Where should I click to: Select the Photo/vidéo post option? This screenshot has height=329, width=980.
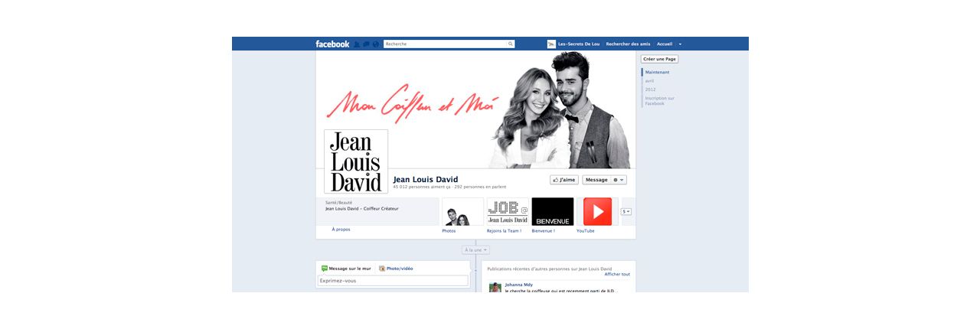click(x=396, y=269)
